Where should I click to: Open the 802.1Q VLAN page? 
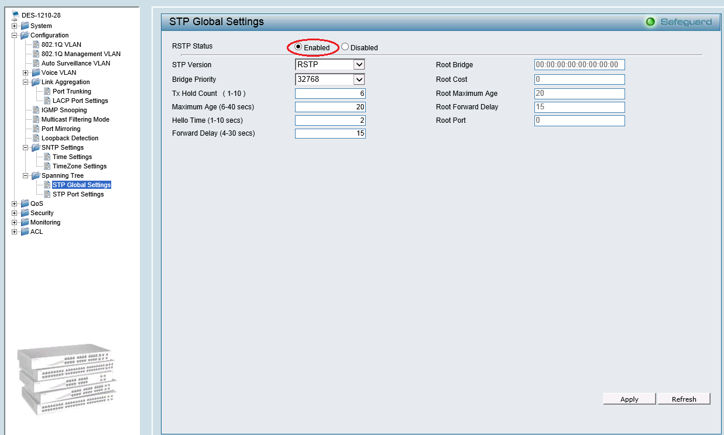pos(61,44)
